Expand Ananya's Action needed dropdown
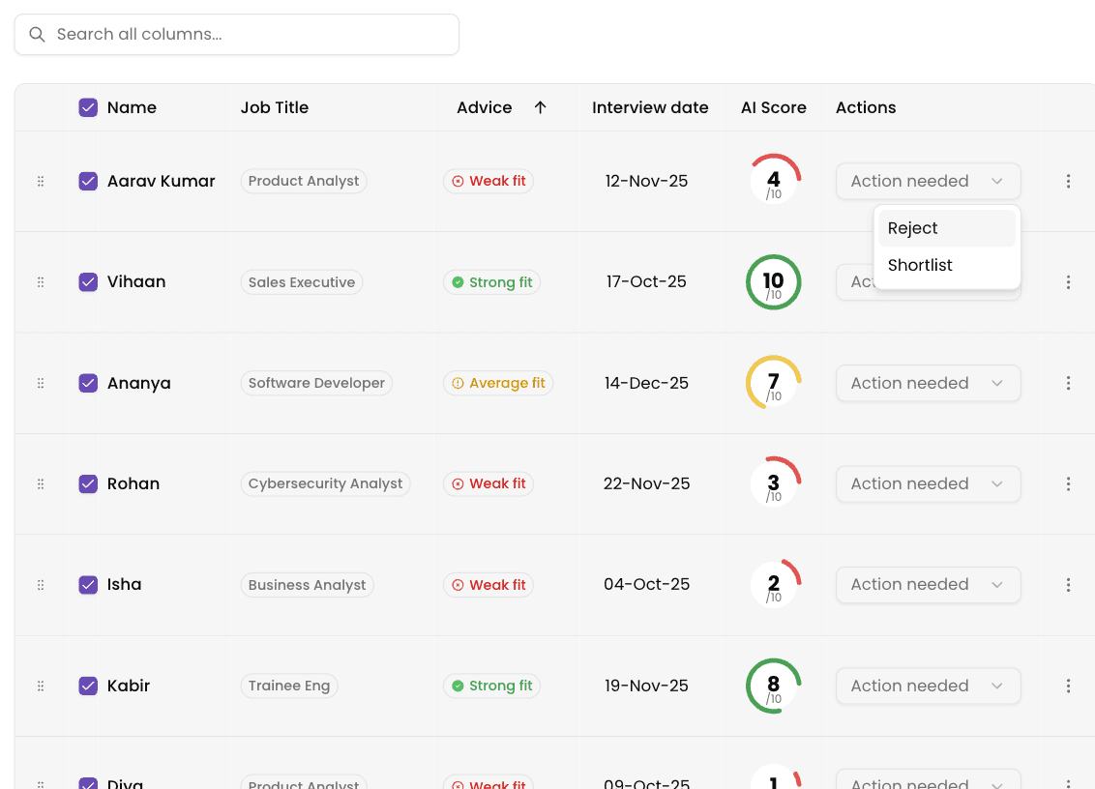1095x789 pixels. pos(928,383)
